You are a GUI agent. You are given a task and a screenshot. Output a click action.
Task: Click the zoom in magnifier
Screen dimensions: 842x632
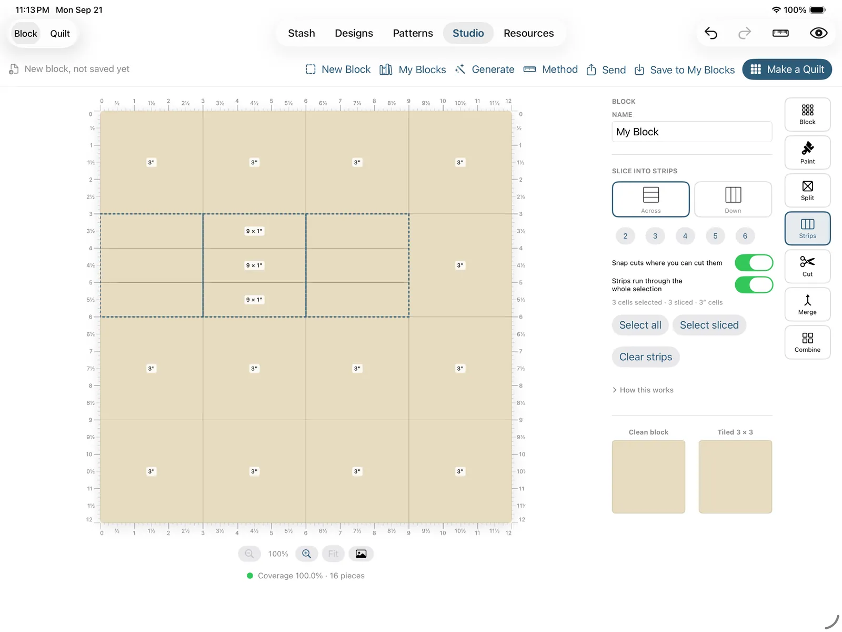[x=306, y=554]
